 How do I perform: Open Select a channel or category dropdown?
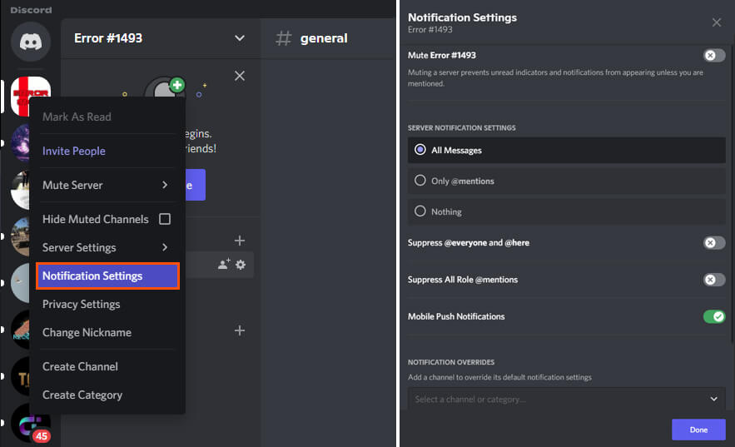coord(566,400)
